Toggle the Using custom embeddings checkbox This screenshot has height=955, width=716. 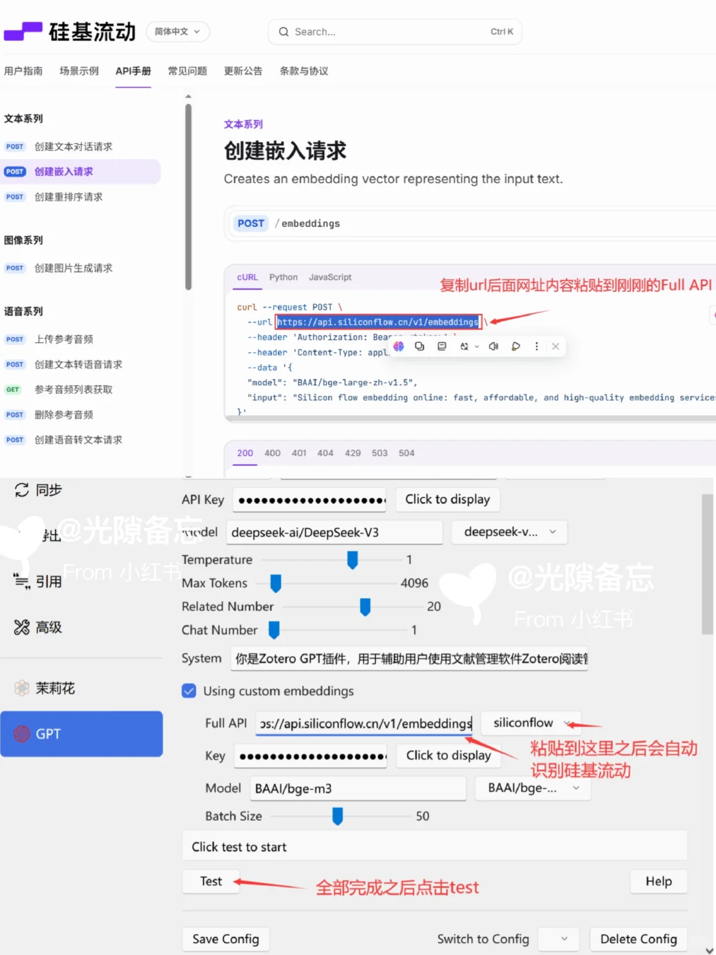189,690
